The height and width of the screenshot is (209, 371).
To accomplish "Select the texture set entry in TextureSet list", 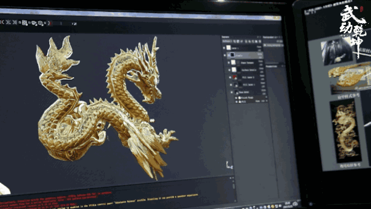I will pos(274,45).
